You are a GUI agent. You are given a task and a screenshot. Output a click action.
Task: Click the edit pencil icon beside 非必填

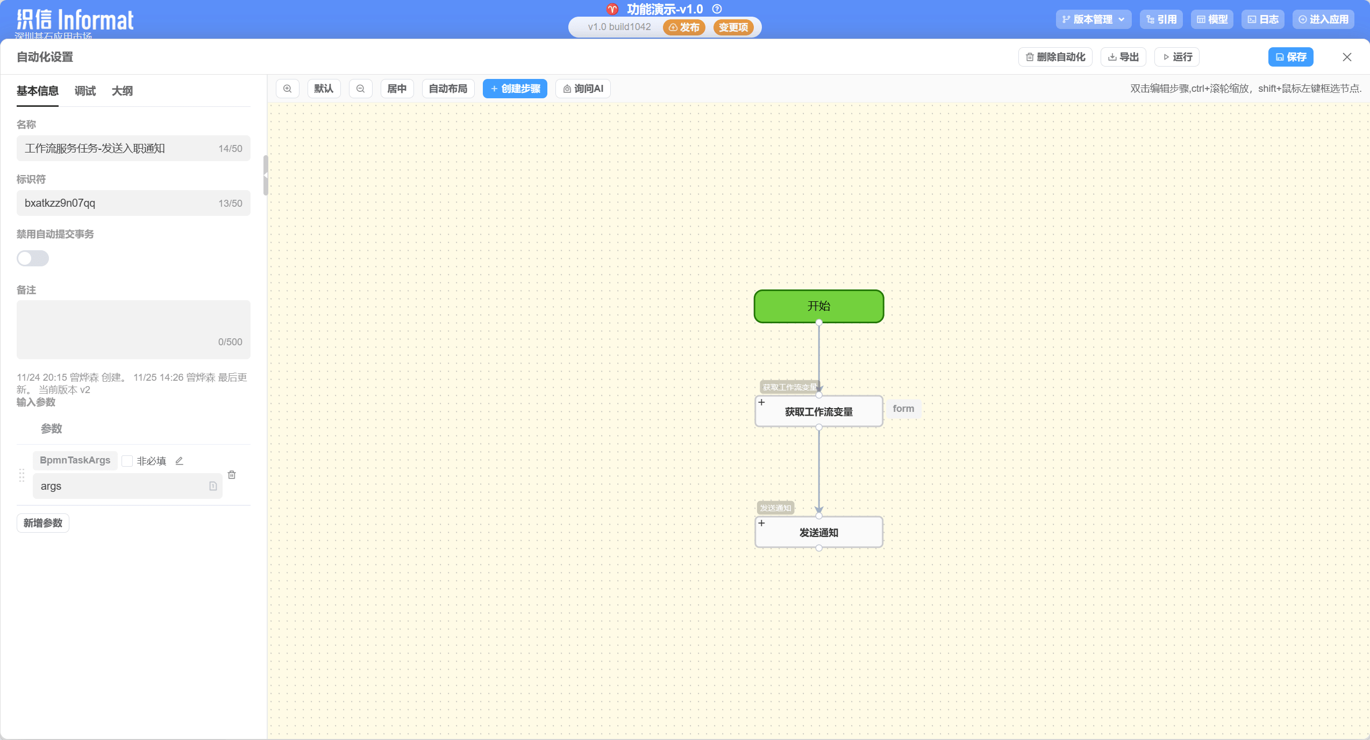coord(180,461)
